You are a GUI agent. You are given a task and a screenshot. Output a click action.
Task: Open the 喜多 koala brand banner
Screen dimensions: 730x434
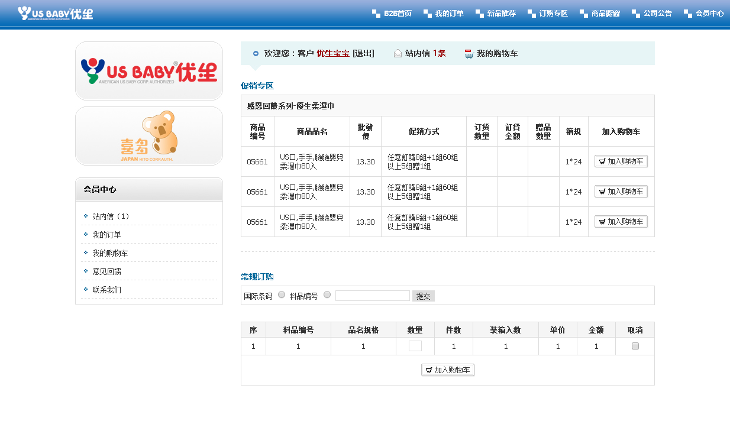click(x=149, y=136)
